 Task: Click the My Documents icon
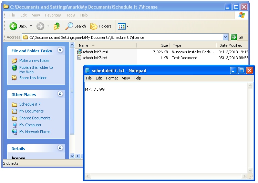pyautogui.click(x=14, y=111)
